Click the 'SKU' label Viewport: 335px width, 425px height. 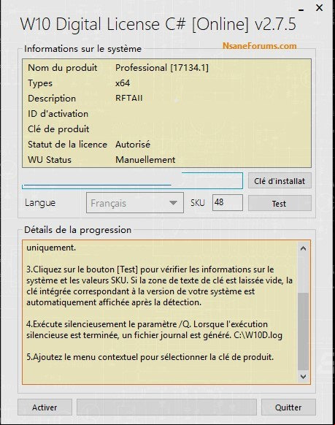pos(198,203)
